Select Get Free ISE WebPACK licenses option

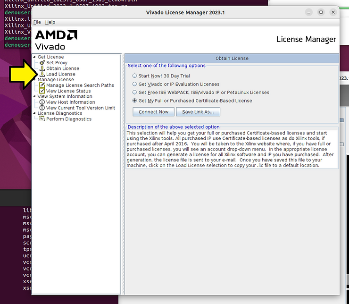134,92
